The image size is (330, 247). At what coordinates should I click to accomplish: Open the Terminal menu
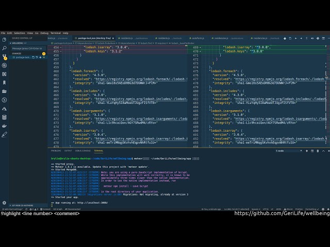tap(56, 33)
